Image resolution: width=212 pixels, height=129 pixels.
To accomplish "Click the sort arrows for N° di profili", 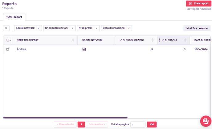I will coord(185,40).
